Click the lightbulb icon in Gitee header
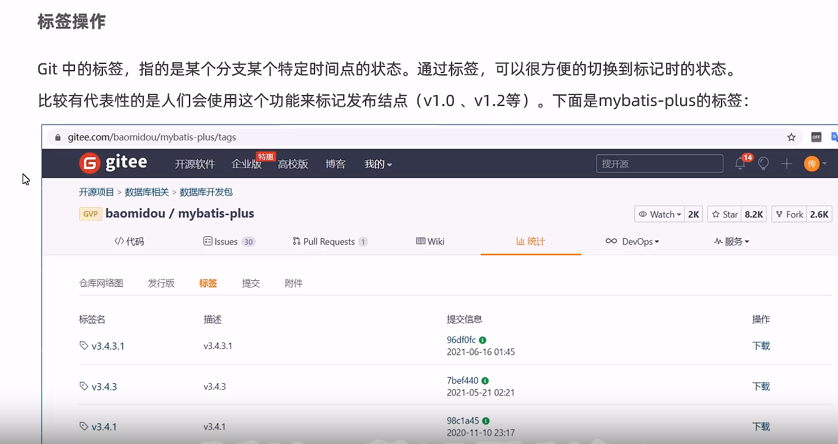The height and width of the screenshot is (444, 838). click(x=763, y=163)
